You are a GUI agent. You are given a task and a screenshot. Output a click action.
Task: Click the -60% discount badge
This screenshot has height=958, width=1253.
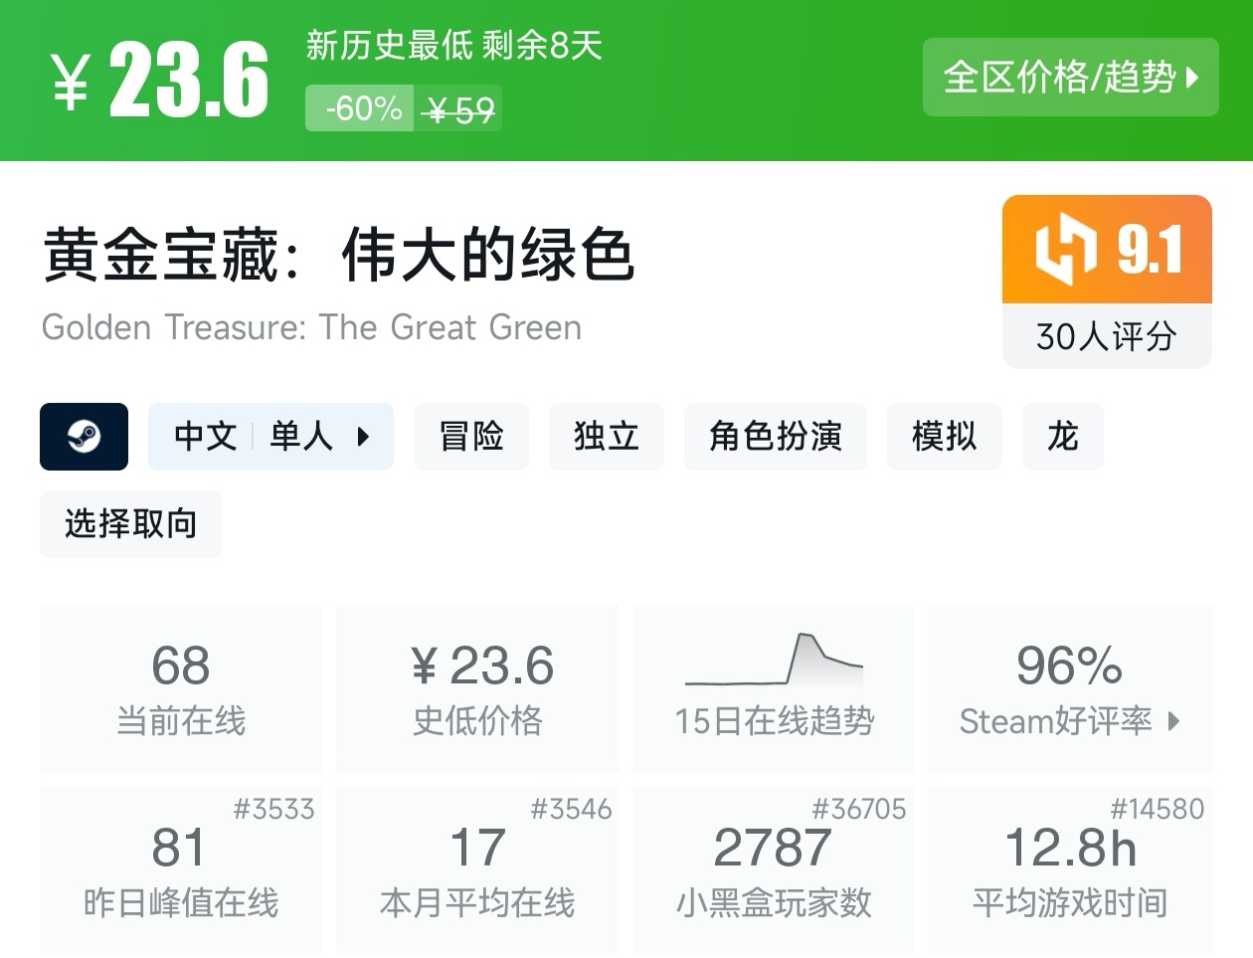point(362,108)
